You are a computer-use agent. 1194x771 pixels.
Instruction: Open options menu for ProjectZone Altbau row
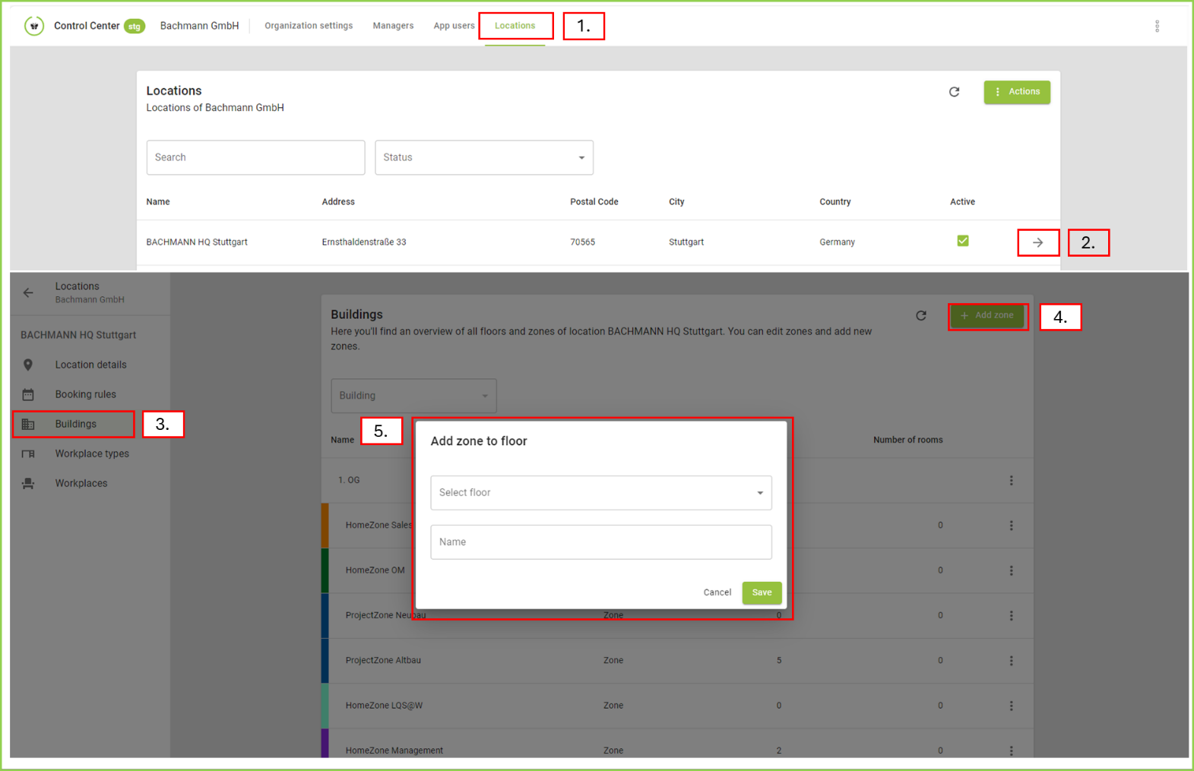(1011, 661)
